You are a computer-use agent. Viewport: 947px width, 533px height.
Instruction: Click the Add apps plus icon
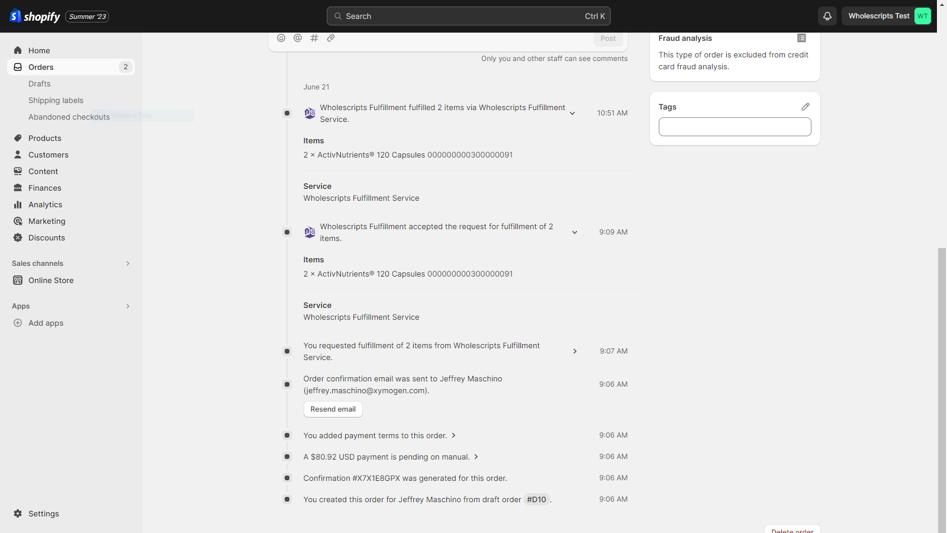point(18,323)
